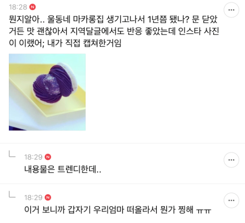245x223 pixels.
Task: Open more options on '이거 보니까' reply
Action: pyautogui.click(x=231, y=200)
